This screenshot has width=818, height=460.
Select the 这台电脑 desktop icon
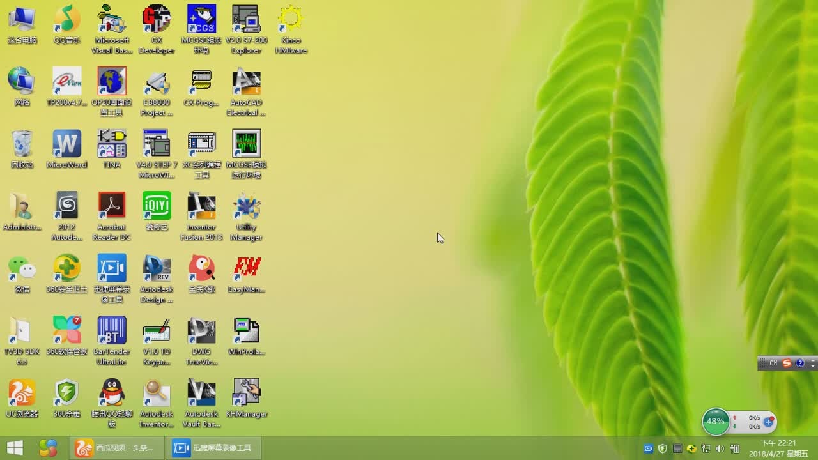tap(22, 26)
